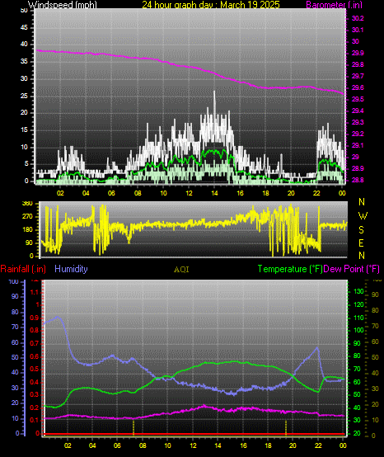Click the "24 hour graph day : March 19 2025" title
Image resolution: width=384 pixels, height=457 pixels.
[211, 5]
